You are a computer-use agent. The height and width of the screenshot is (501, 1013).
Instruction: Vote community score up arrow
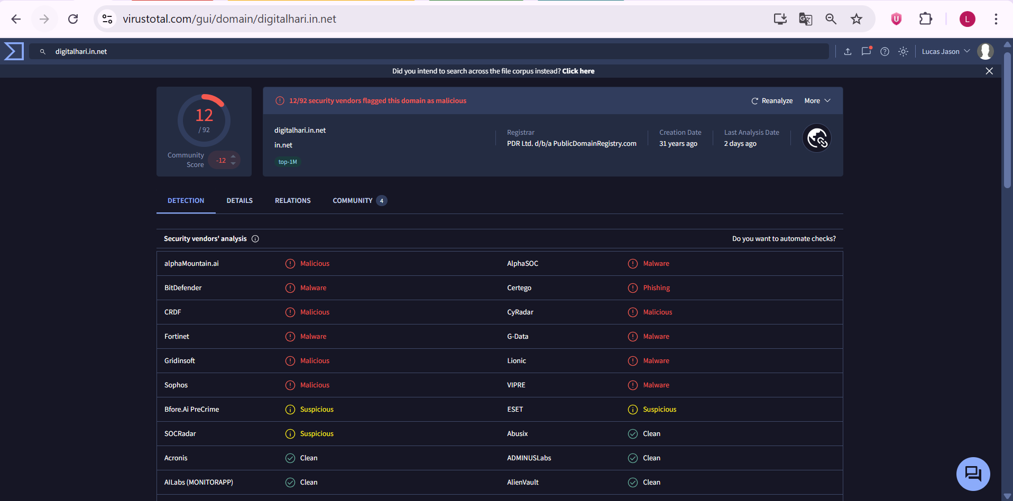click(x=233, y=156)
